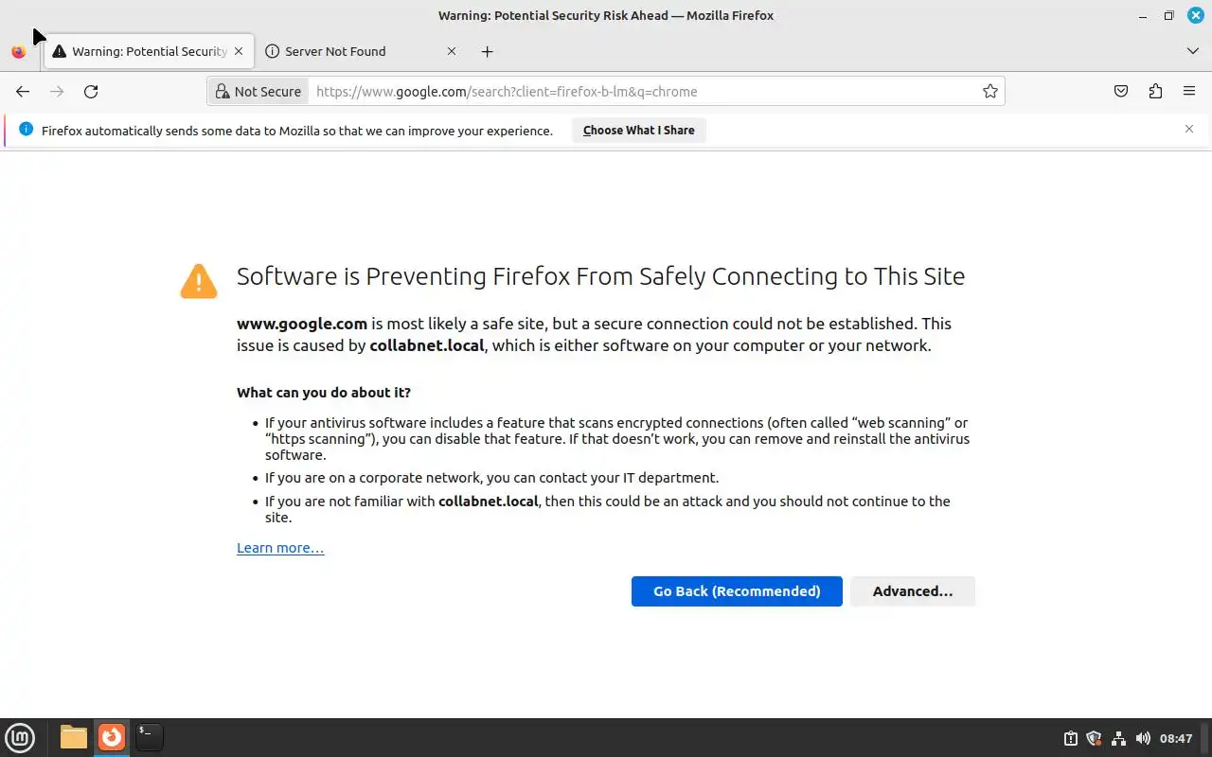Bookmark this page with star icon

(989, 92)
